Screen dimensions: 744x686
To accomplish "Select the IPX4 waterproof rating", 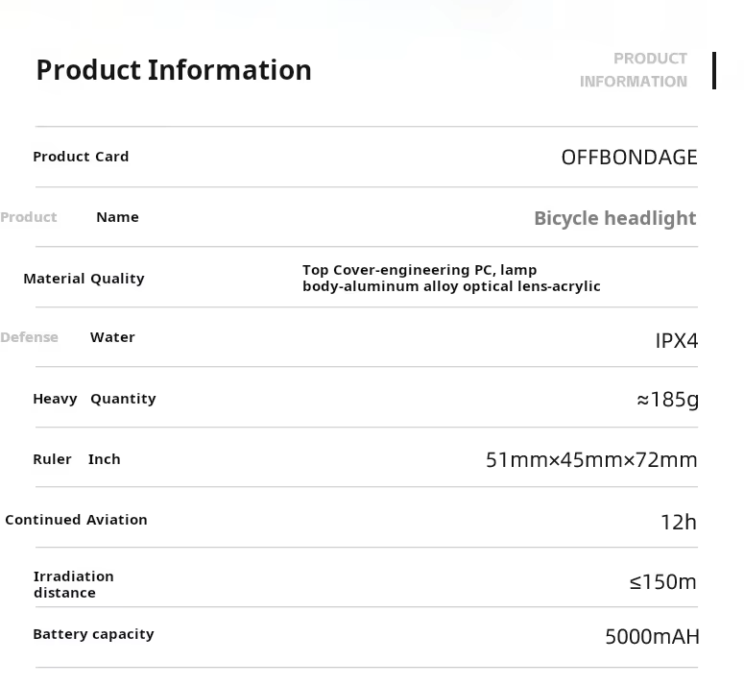I will (x=676, y=340).
